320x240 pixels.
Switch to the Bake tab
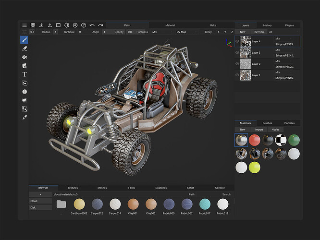click(213, 25)
